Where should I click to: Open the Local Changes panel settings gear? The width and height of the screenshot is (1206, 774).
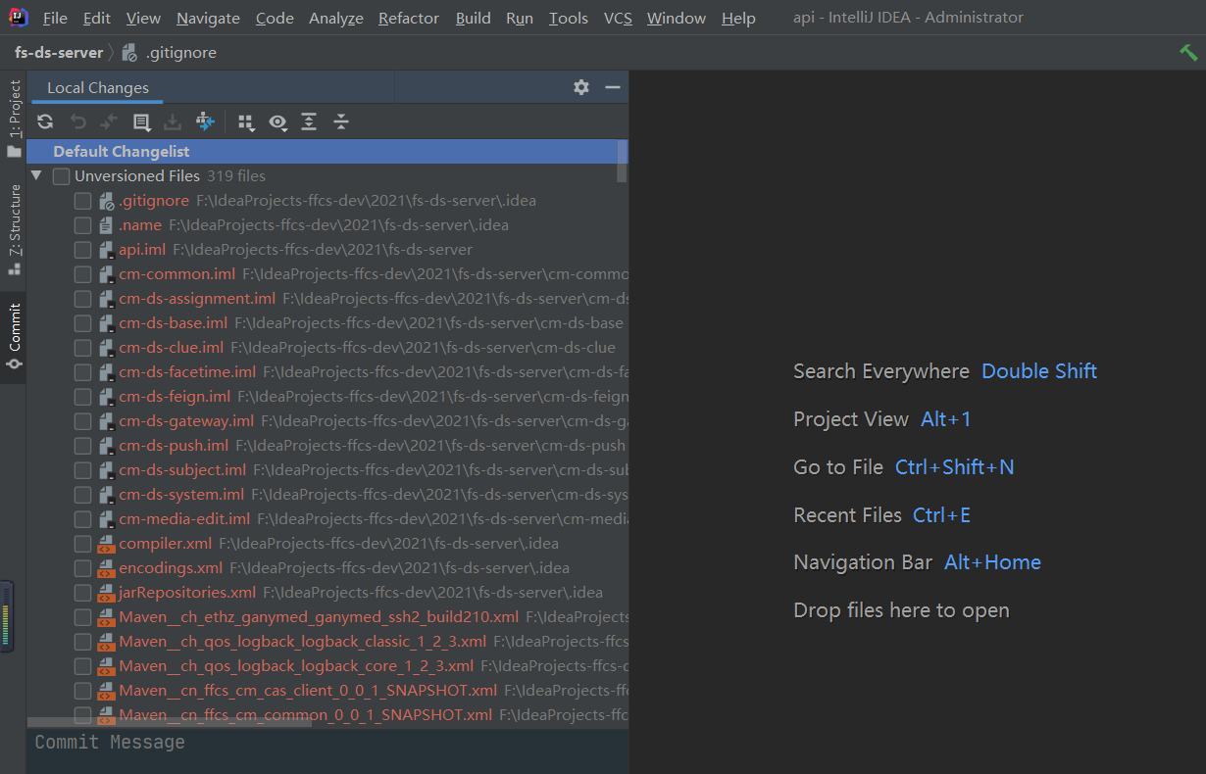click(x=581, y=87)
